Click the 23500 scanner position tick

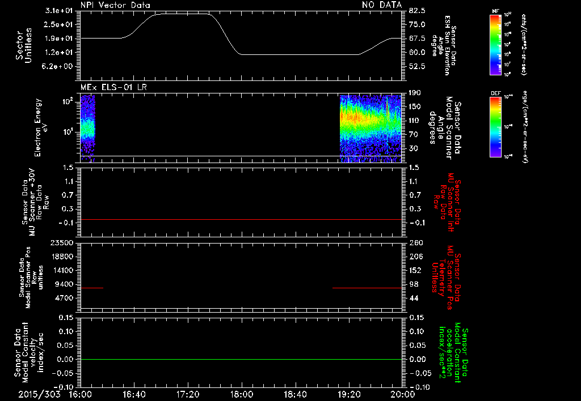(62, 242)
